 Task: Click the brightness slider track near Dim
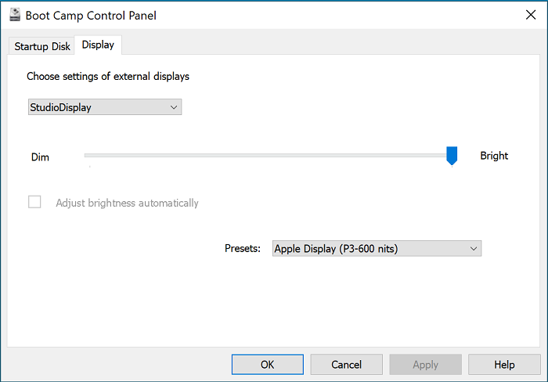(102, 156)
